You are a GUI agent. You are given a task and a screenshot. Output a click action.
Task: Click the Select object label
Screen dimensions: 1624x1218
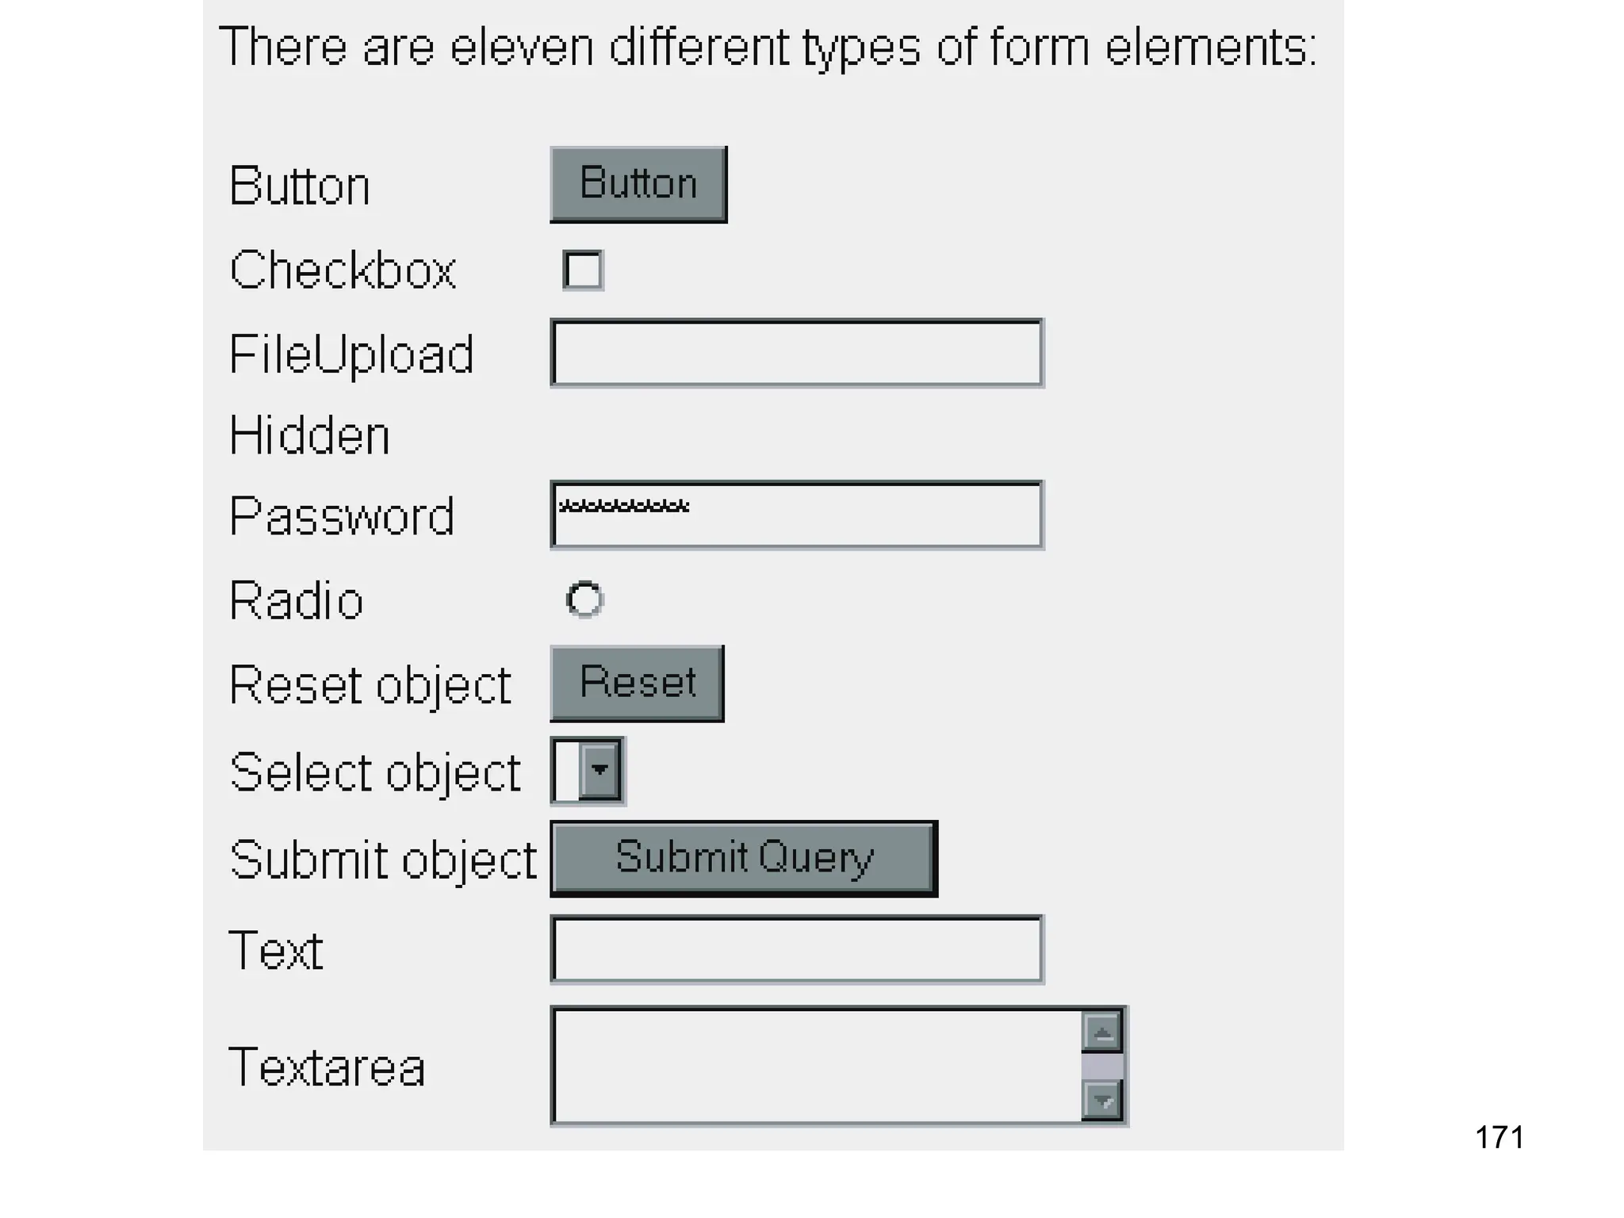pyautogui.click(x=375, y=772)
